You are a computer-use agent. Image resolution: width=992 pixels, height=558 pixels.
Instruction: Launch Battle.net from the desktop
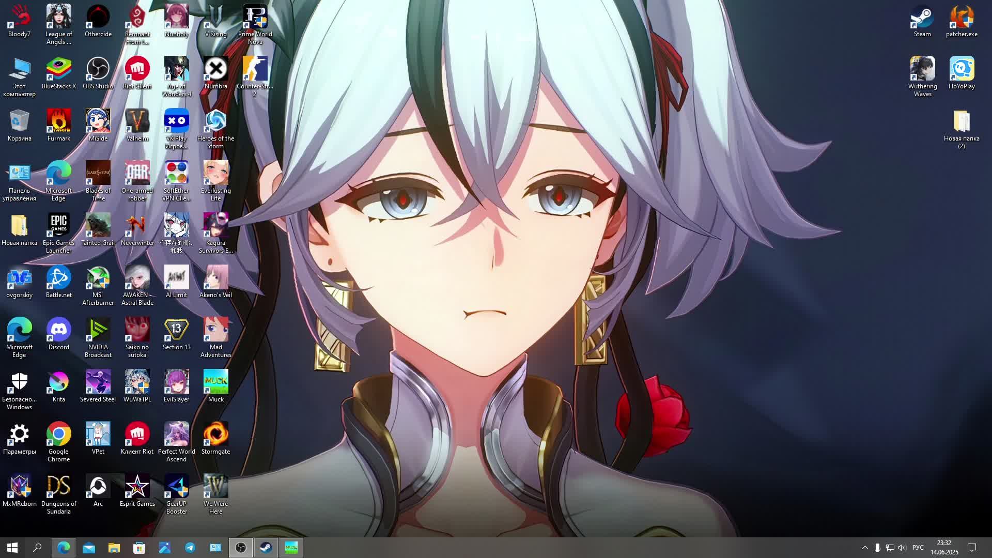coord(58,282)
